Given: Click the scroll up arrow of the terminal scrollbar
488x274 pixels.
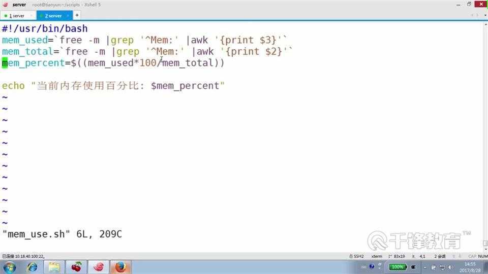Looking at the screenshot, I should click(x=485, y=25).
